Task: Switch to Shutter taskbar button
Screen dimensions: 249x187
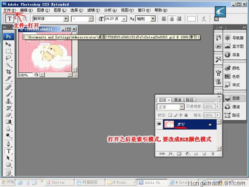Action: point(59,183)
